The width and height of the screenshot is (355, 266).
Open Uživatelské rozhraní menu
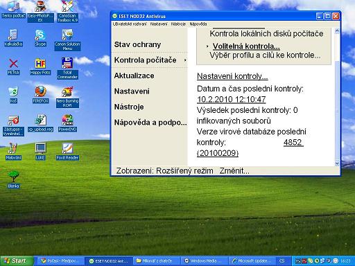130,24
